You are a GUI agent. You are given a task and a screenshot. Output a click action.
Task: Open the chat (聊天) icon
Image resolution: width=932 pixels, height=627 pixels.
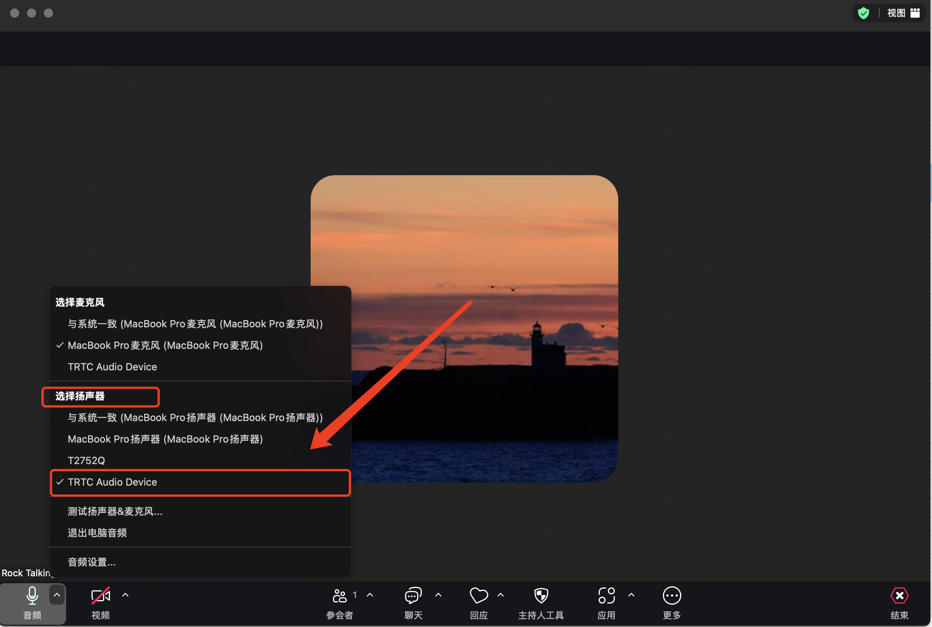point(413,595)
